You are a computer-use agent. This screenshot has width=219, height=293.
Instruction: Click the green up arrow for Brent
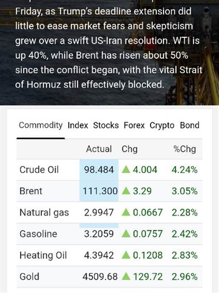(126, 191)
